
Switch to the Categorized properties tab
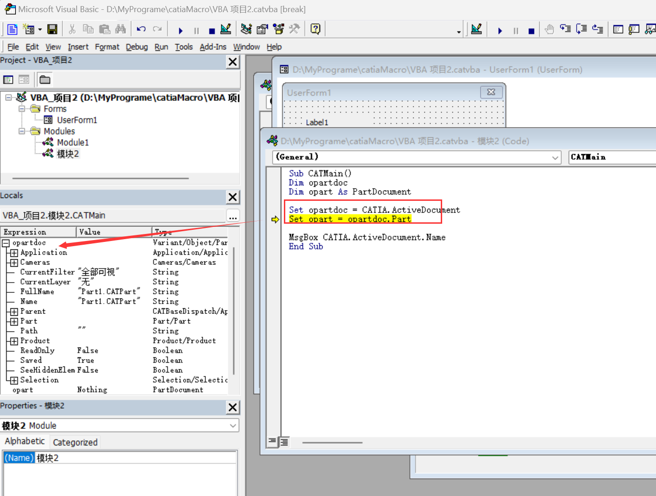(75, 442)
